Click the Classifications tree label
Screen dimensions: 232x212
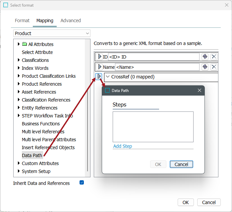pyautogui.click(x=35, y=60)
